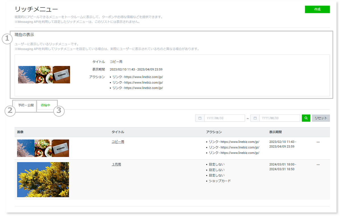
Task: Click the start date input field
Action: pos(224,118)
